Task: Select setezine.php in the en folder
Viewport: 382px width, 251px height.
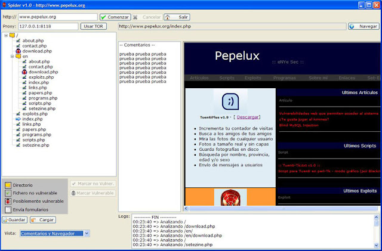Action: pos(42,109)
